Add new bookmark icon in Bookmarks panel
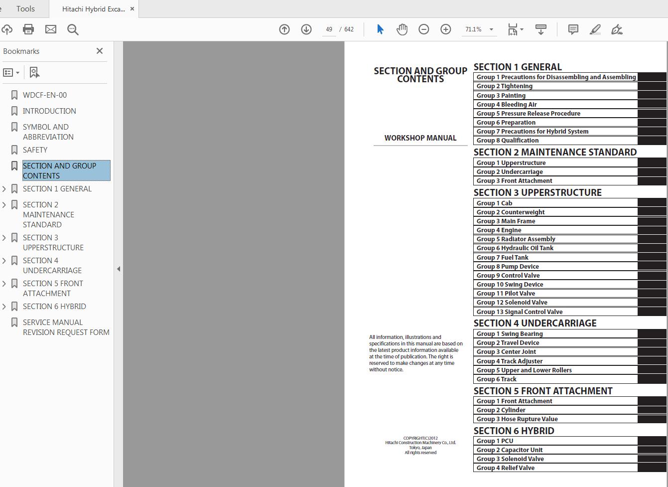This screenshot has height=487, width=668. (x=34, y=73)
